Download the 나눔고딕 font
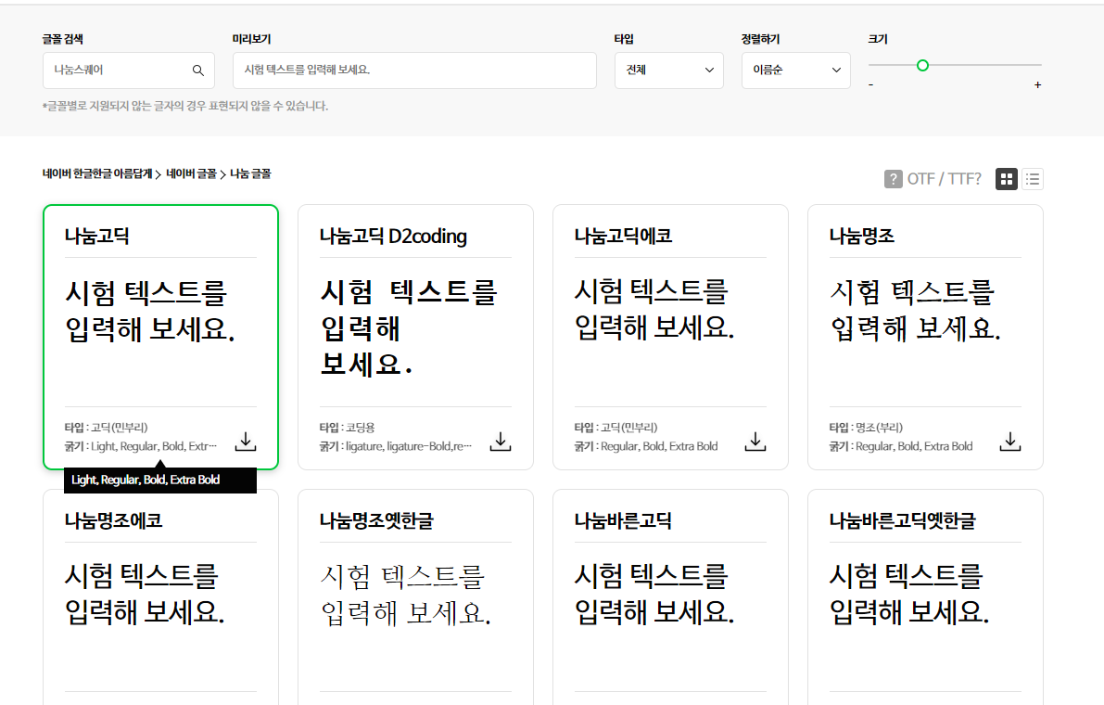The image size is (1104, 705). point(245,441)
